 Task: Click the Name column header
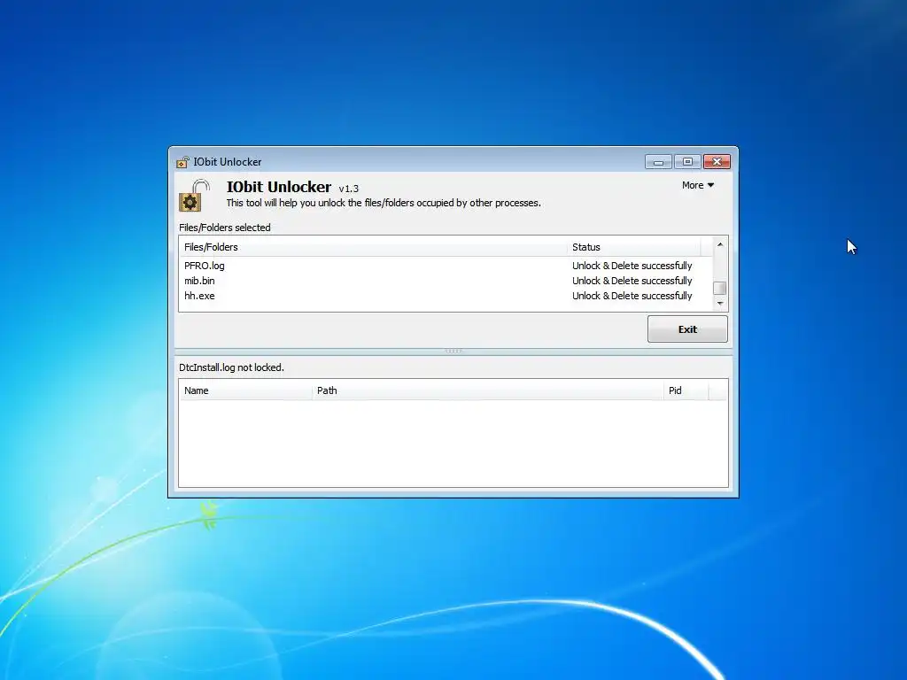(x=246, y=390)
